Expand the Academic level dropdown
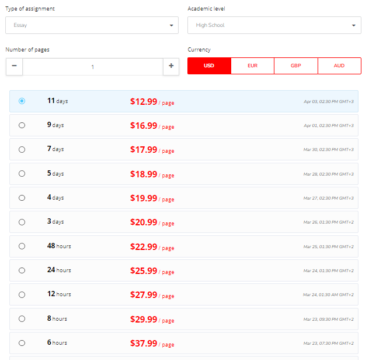 274,25
